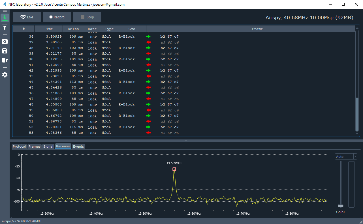Click the 'Delta' column header
This screenshot has width=363, height=224.
[x=73, y=29]
